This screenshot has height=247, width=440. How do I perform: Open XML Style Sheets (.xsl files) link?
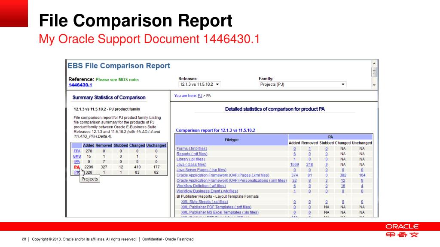pos(205,202)
